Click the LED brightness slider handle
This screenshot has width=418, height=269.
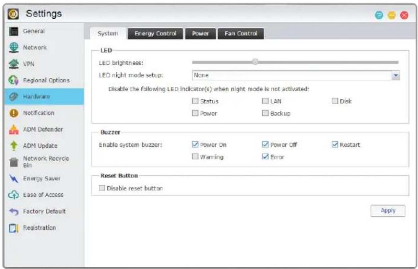click(255, 62)
